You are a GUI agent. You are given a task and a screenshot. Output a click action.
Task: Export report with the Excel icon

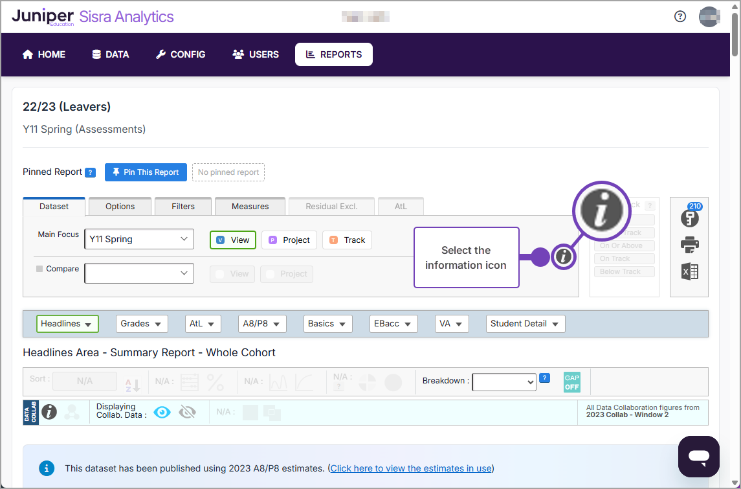689,271
